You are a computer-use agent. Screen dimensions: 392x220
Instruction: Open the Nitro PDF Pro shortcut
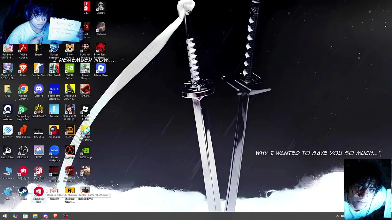[23, 132]
